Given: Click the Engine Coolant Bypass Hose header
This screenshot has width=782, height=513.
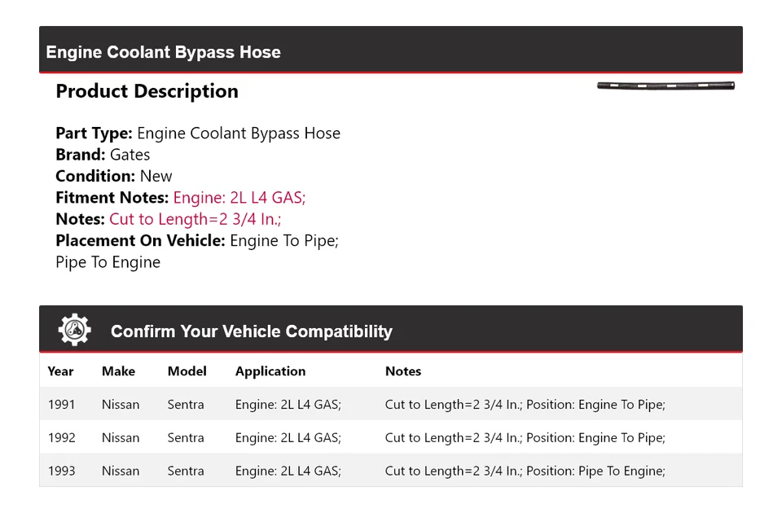Looking at the screenshot, I should pos(164,52).
